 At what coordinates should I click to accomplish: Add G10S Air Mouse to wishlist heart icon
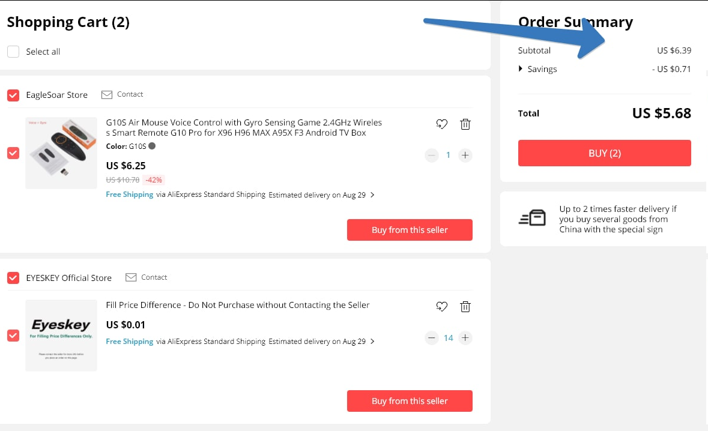click(441, 124)
